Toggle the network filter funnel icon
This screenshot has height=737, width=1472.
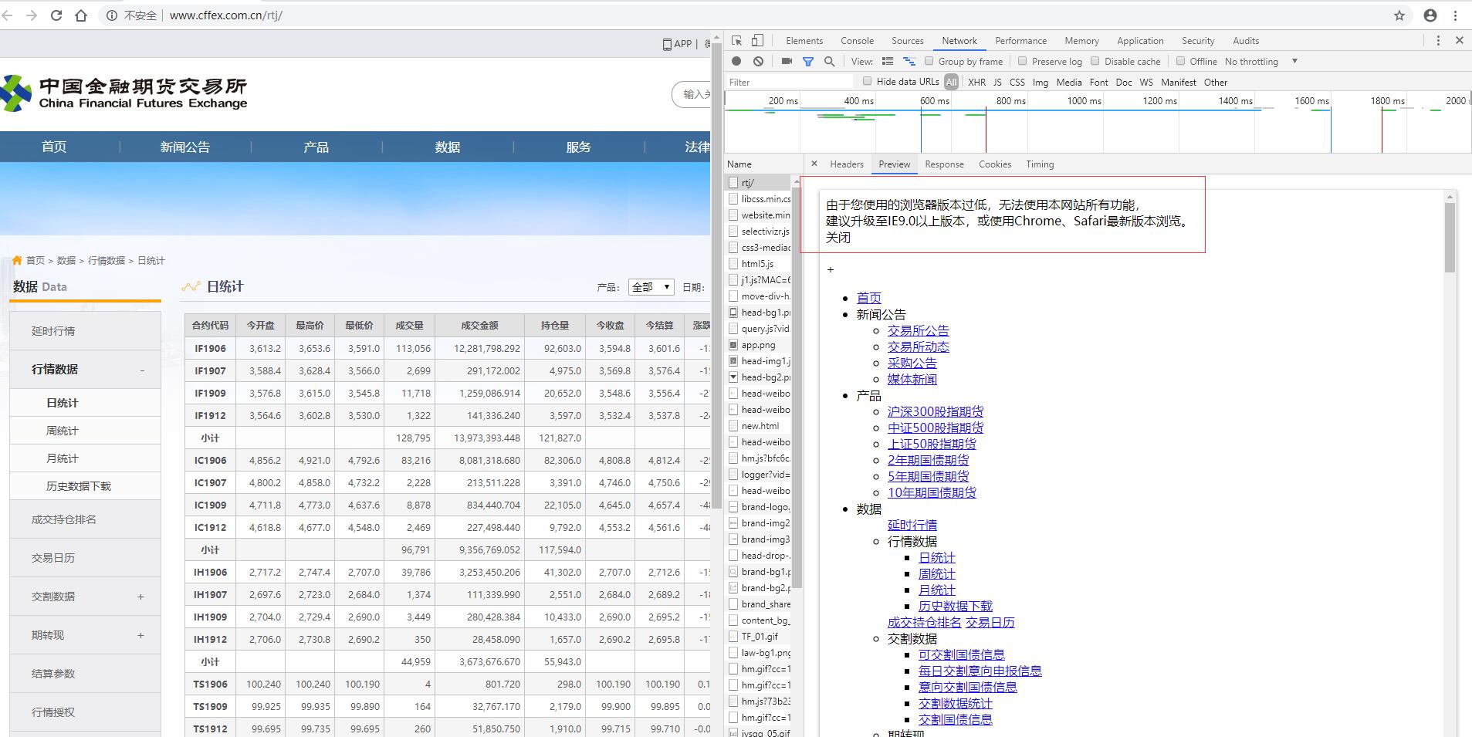[x=808, y=62]
